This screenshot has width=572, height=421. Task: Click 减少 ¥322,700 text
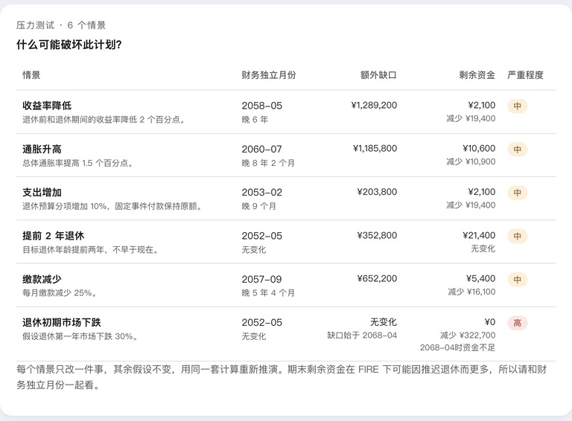pos(468,335)
